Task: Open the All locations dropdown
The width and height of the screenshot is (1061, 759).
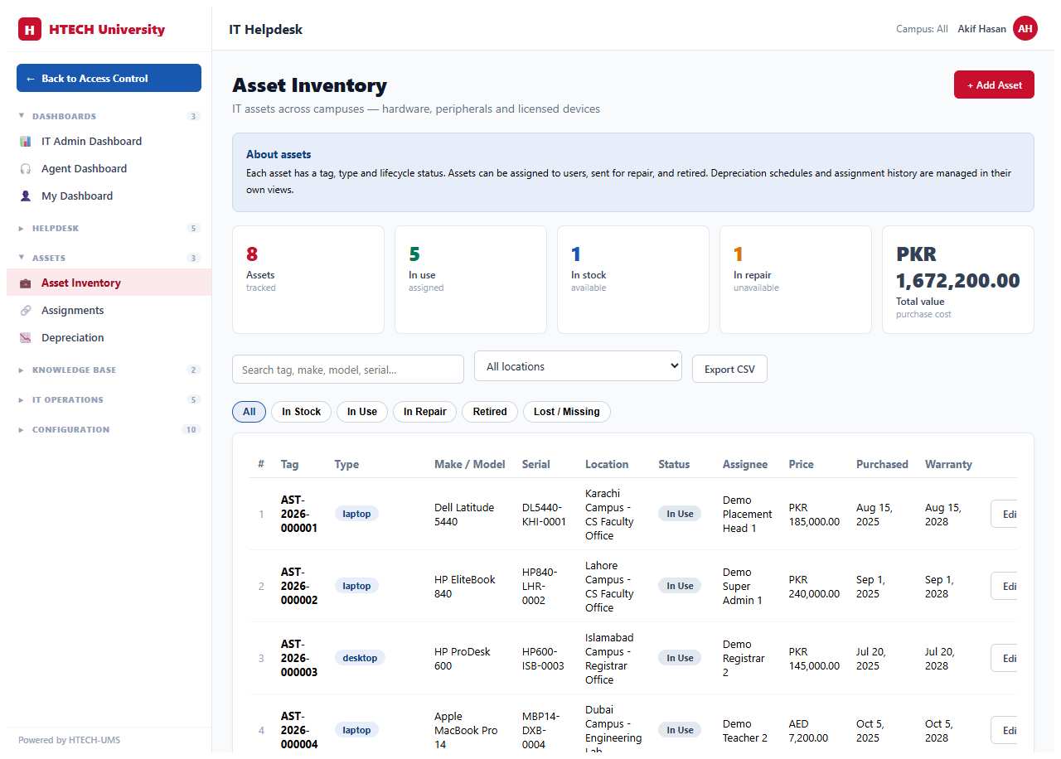Action: pos(578,366)
